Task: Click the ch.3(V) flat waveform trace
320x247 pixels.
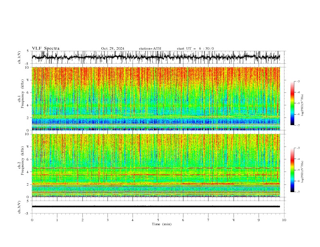Action: pos(156,207)
